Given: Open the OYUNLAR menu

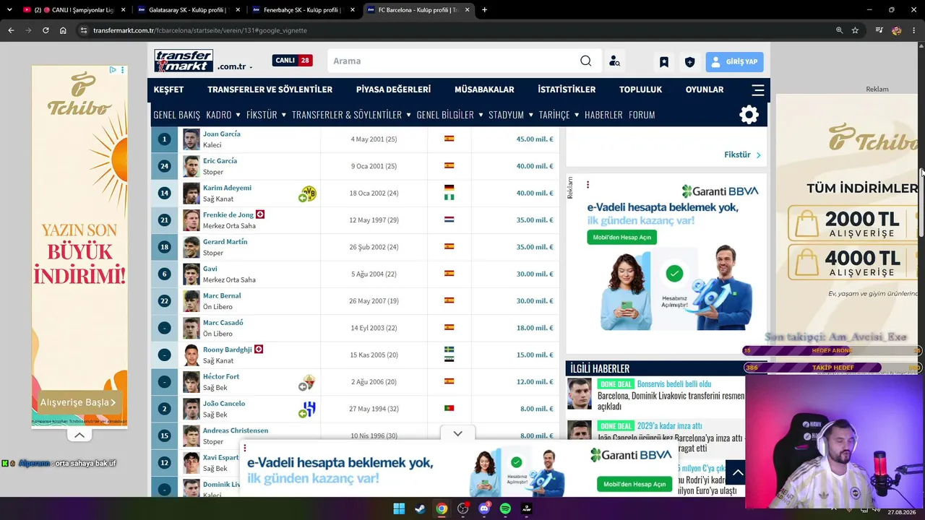Looking at the screenshot, I should pyautogui.click(x=705, y=90).
